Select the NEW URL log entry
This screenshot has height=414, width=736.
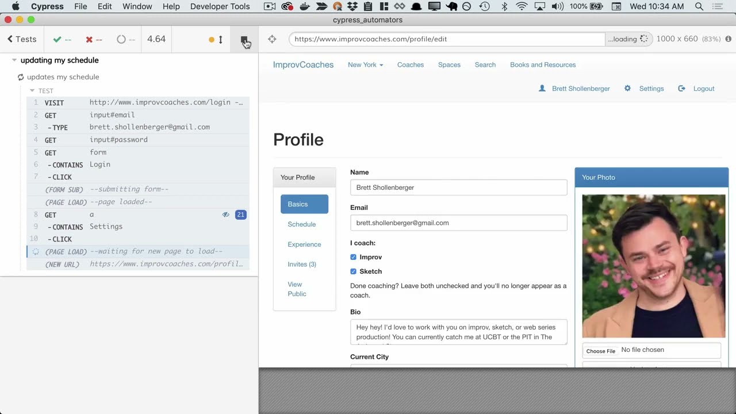[138, 264]
